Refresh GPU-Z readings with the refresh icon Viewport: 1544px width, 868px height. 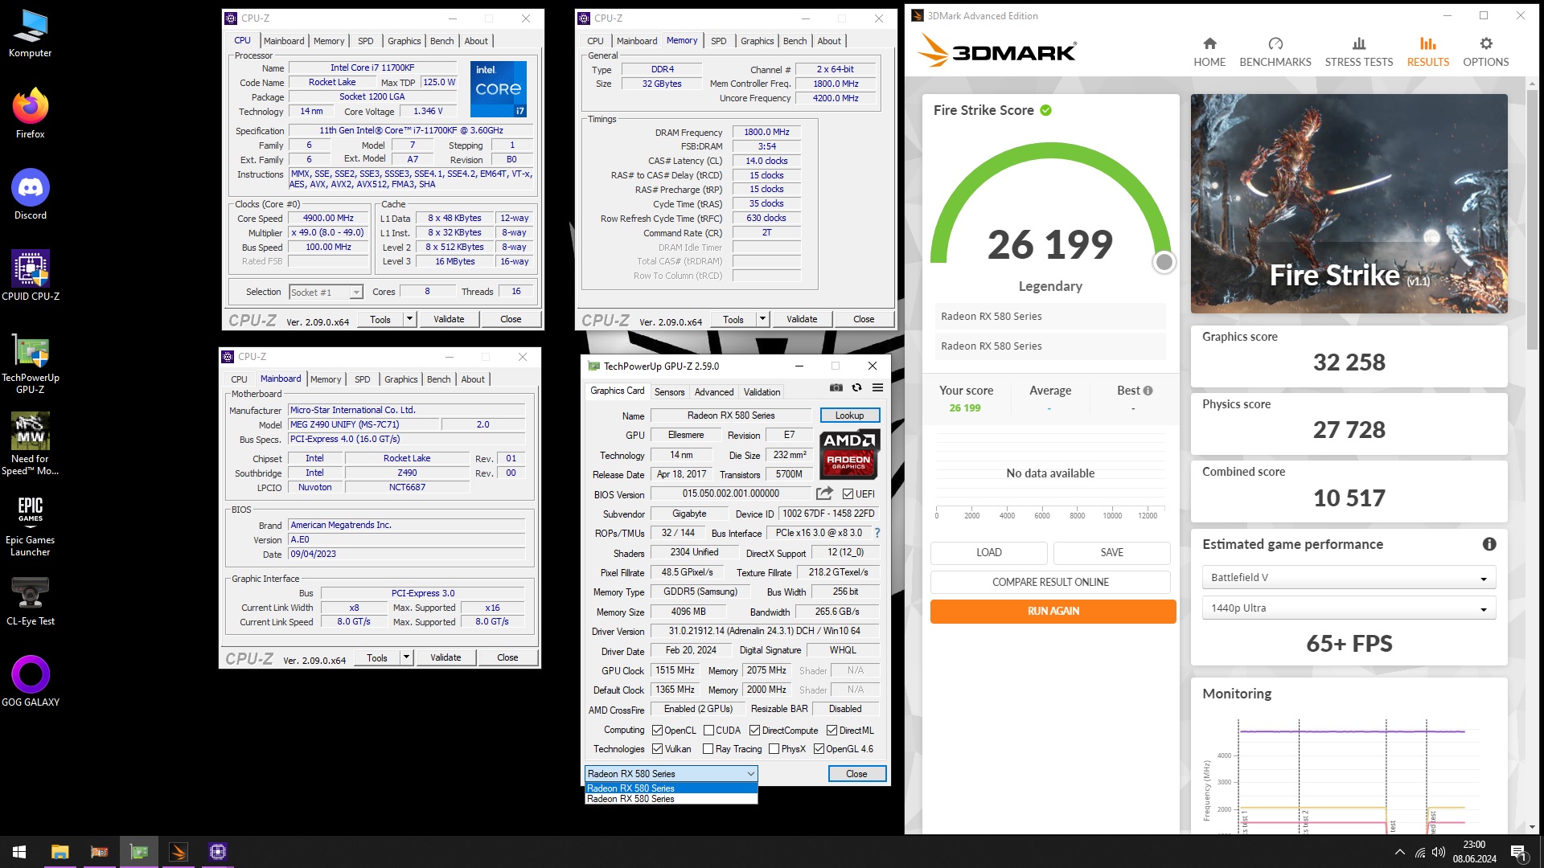click(856, 387)
